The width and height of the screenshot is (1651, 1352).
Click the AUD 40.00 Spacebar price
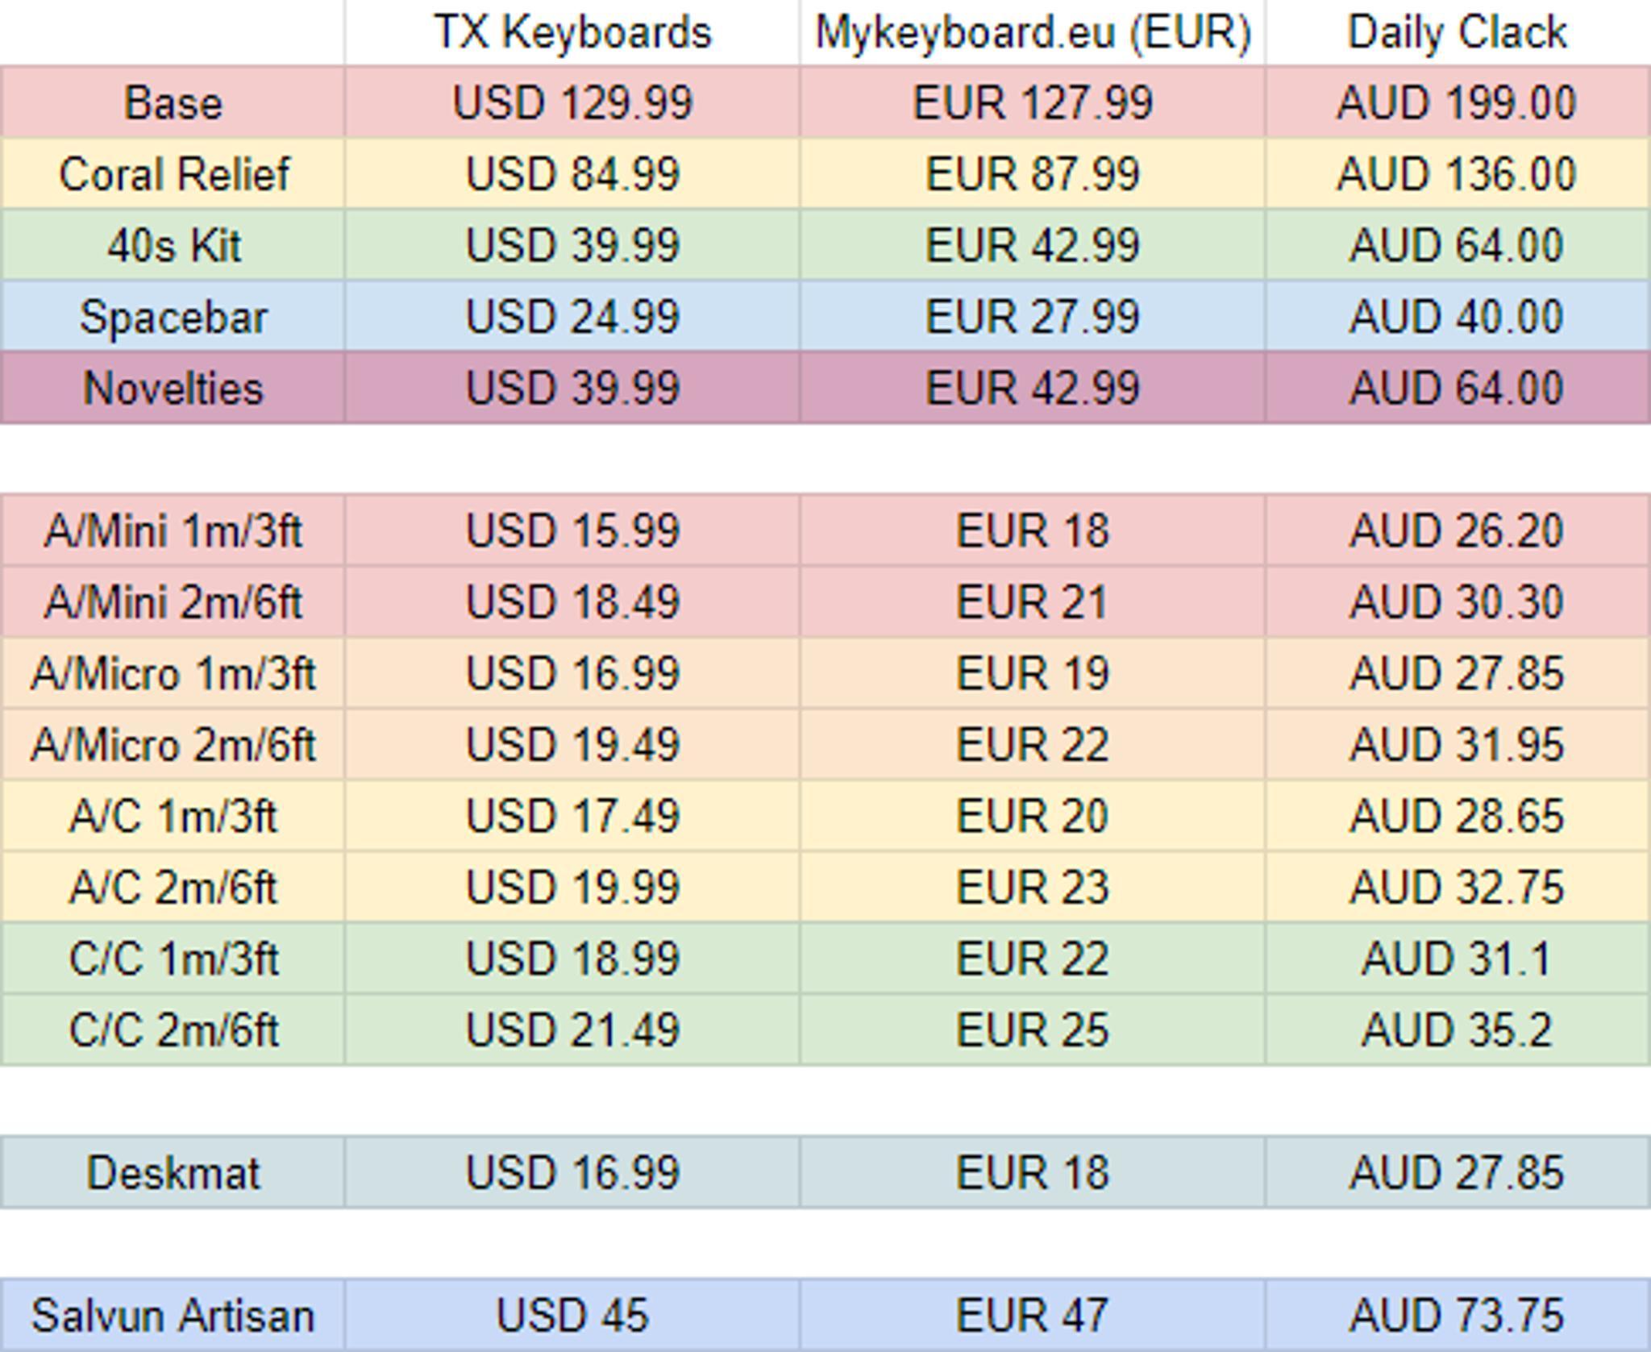pos(1457,316)
